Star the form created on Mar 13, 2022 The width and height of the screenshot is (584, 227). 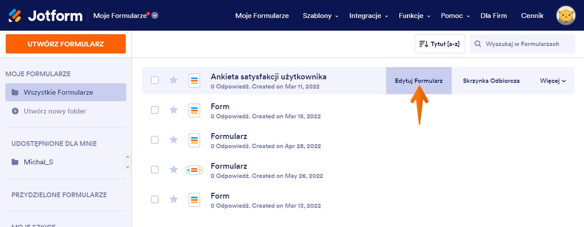pyautogui.click(x=174, y=199)
